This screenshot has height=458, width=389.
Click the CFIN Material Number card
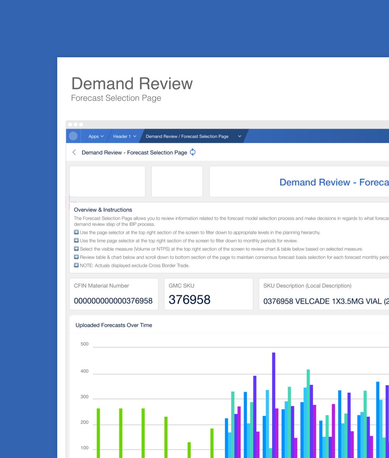[x=114, y=294]
